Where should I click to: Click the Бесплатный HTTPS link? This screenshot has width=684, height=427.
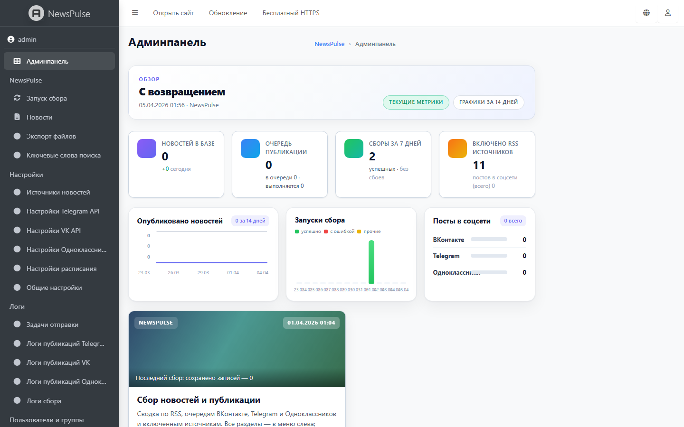[x=291, y=13]
